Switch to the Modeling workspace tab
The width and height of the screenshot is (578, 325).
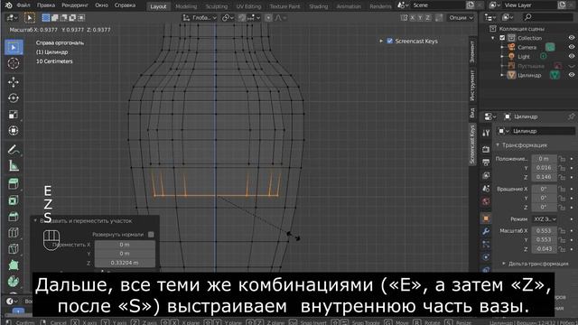pos(186,6)
